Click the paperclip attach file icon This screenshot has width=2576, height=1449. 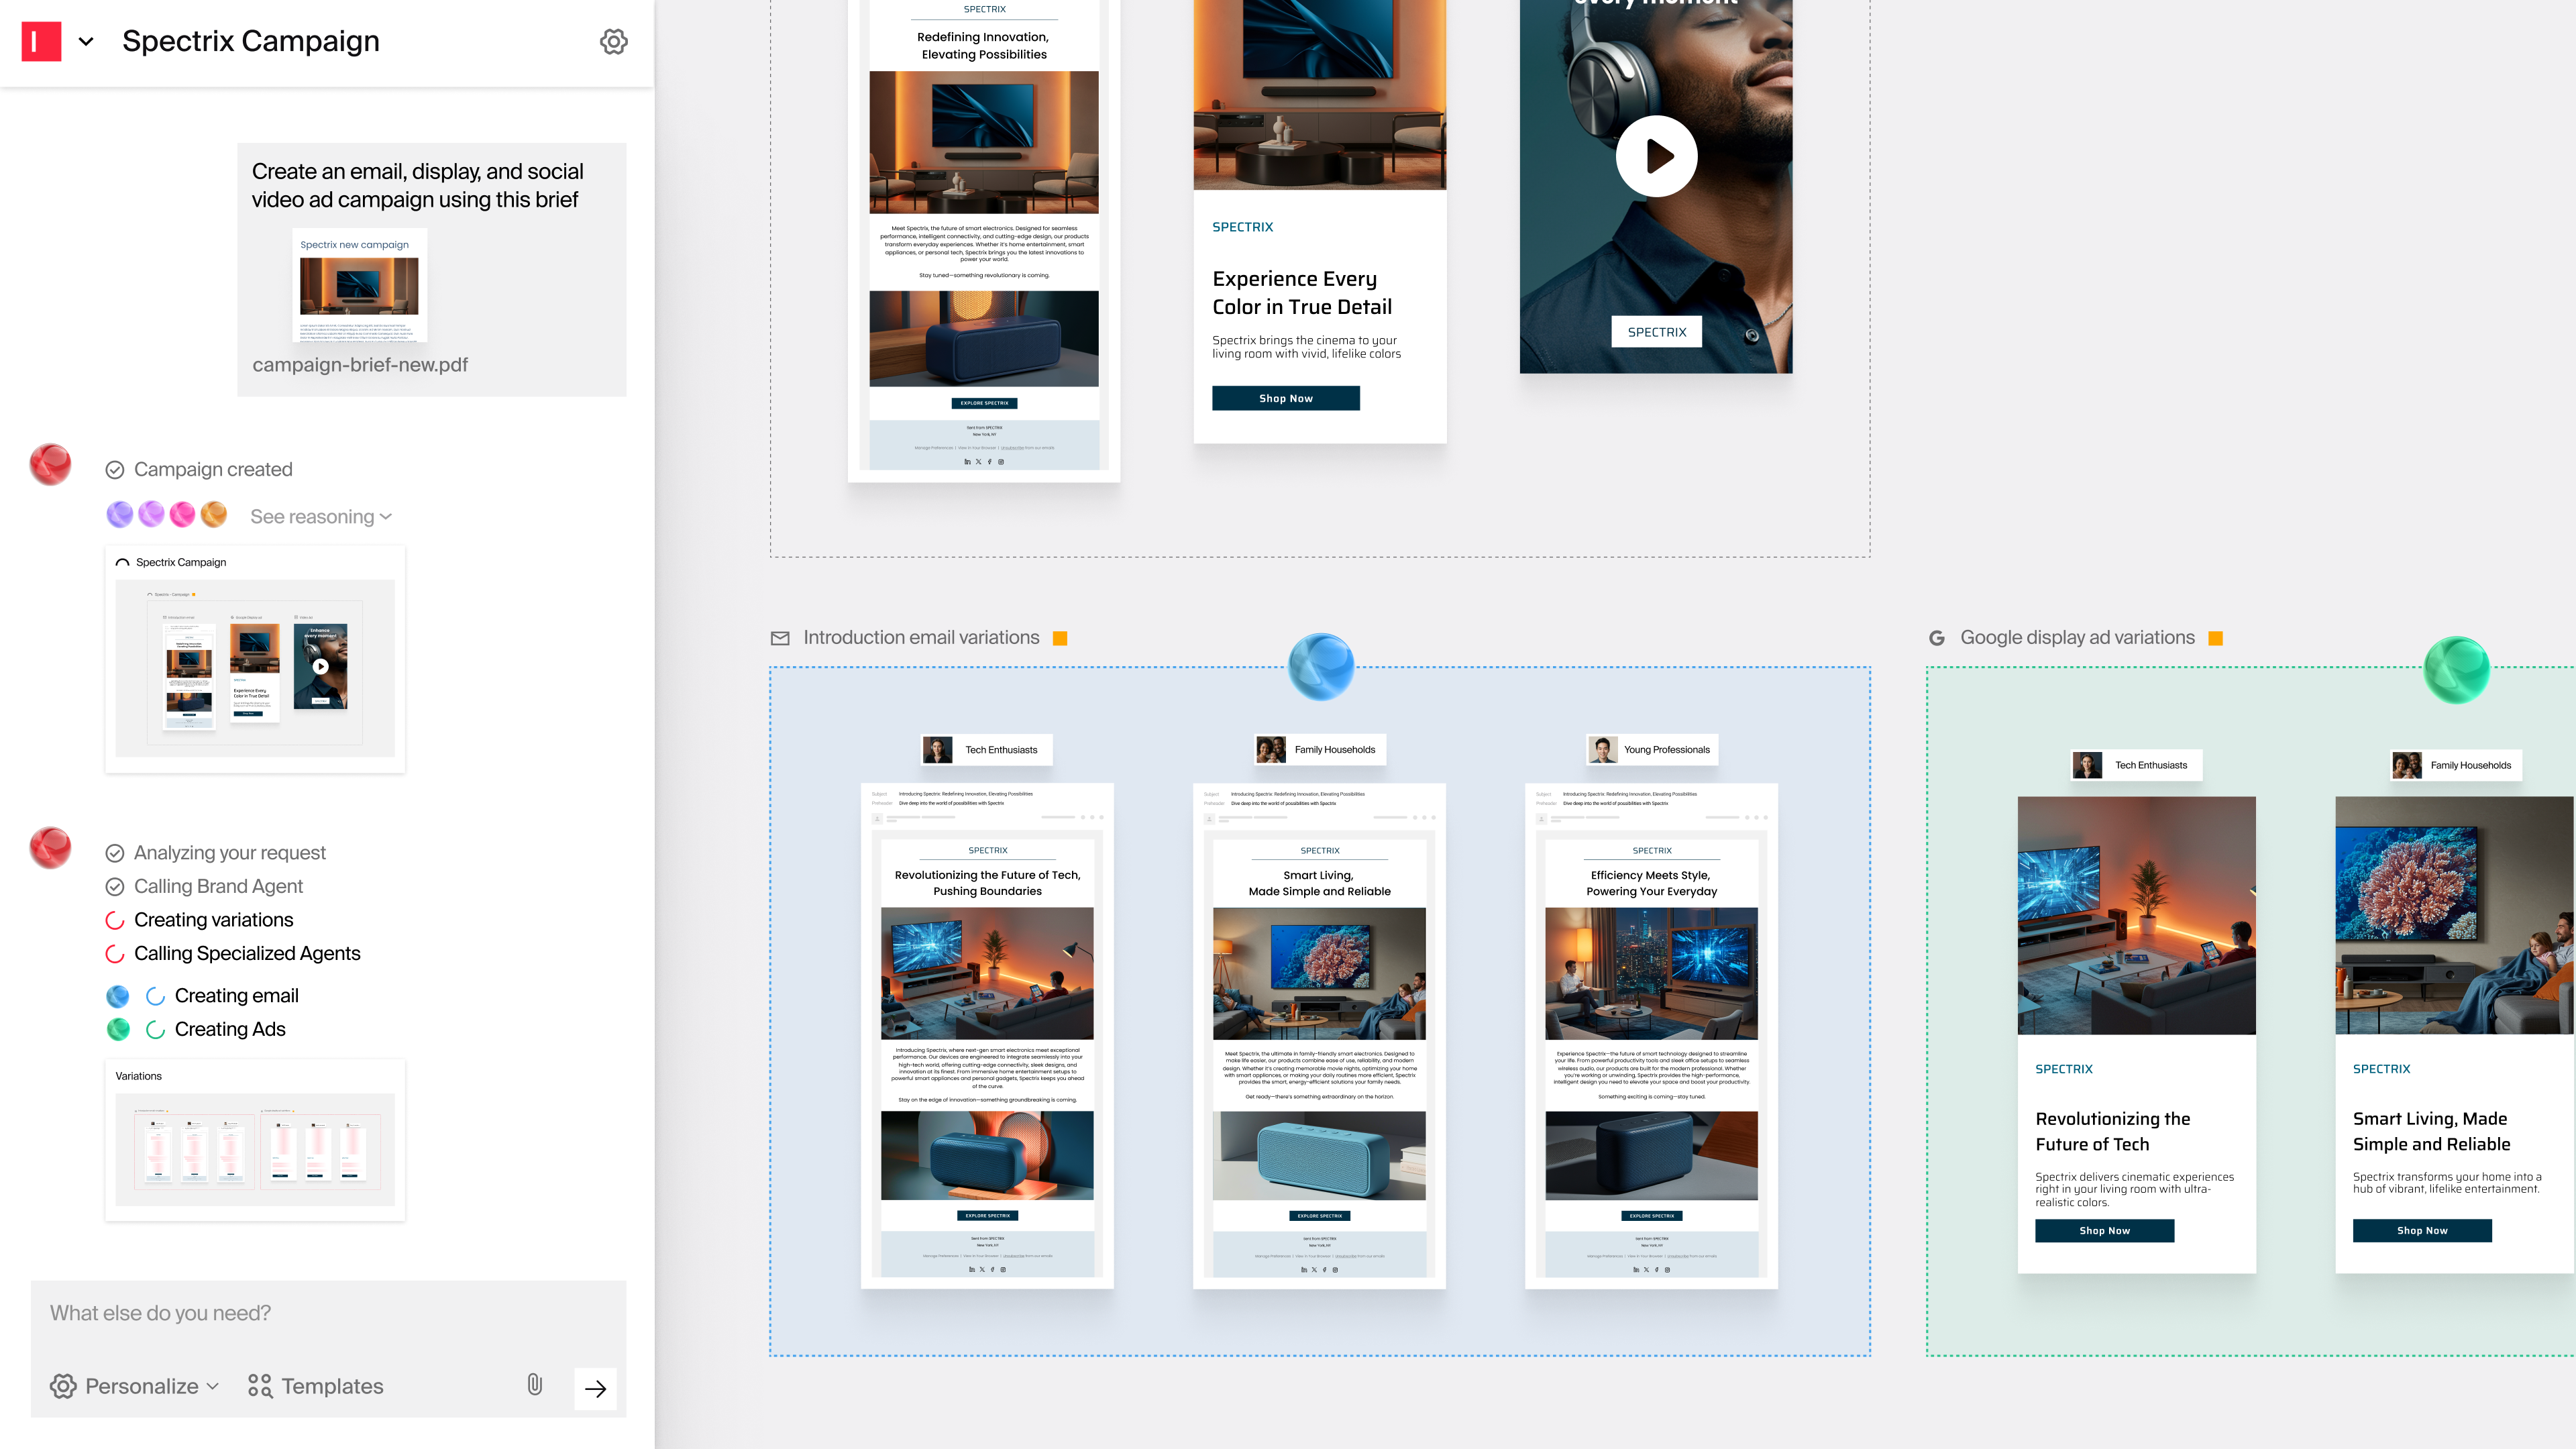(534, 1385)
